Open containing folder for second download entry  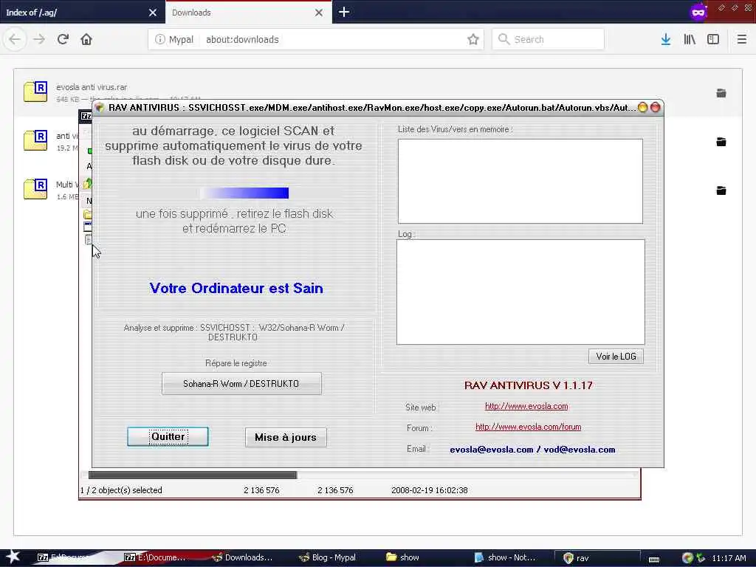click(721, 142)
